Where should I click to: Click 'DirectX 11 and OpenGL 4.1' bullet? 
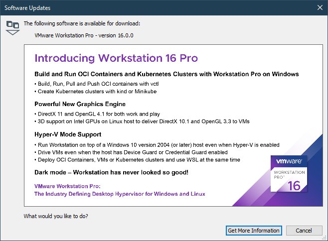coord(97,114)
